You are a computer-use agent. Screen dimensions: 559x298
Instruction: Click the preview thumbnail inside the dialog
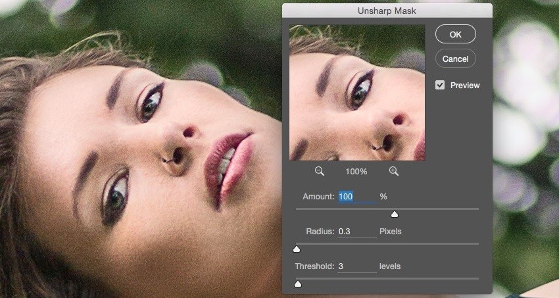pyautogui.click(x=357, y=93)
